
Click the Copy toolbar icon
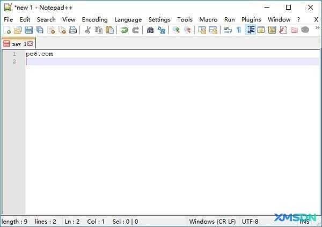(x=99, y=30)
